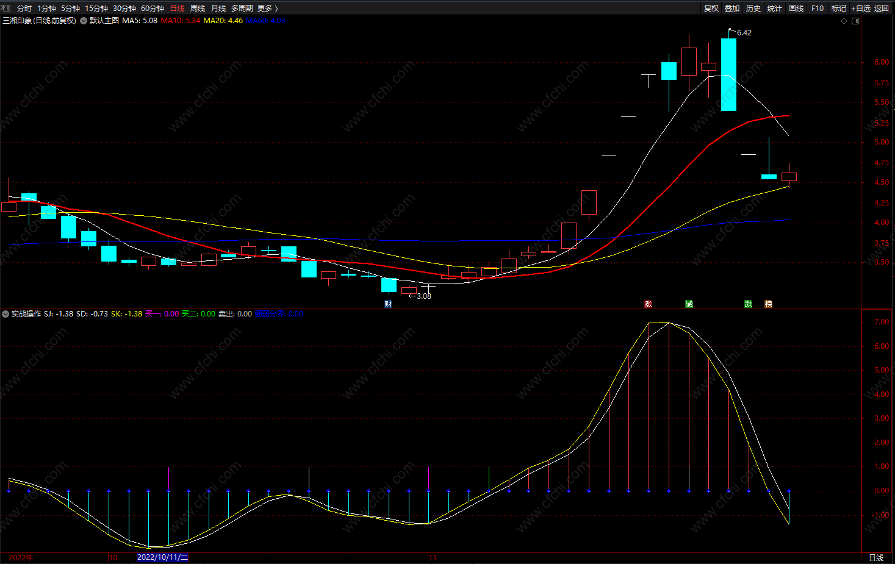
Task: Click the 3.08 low price label
Action: point(424,296)
